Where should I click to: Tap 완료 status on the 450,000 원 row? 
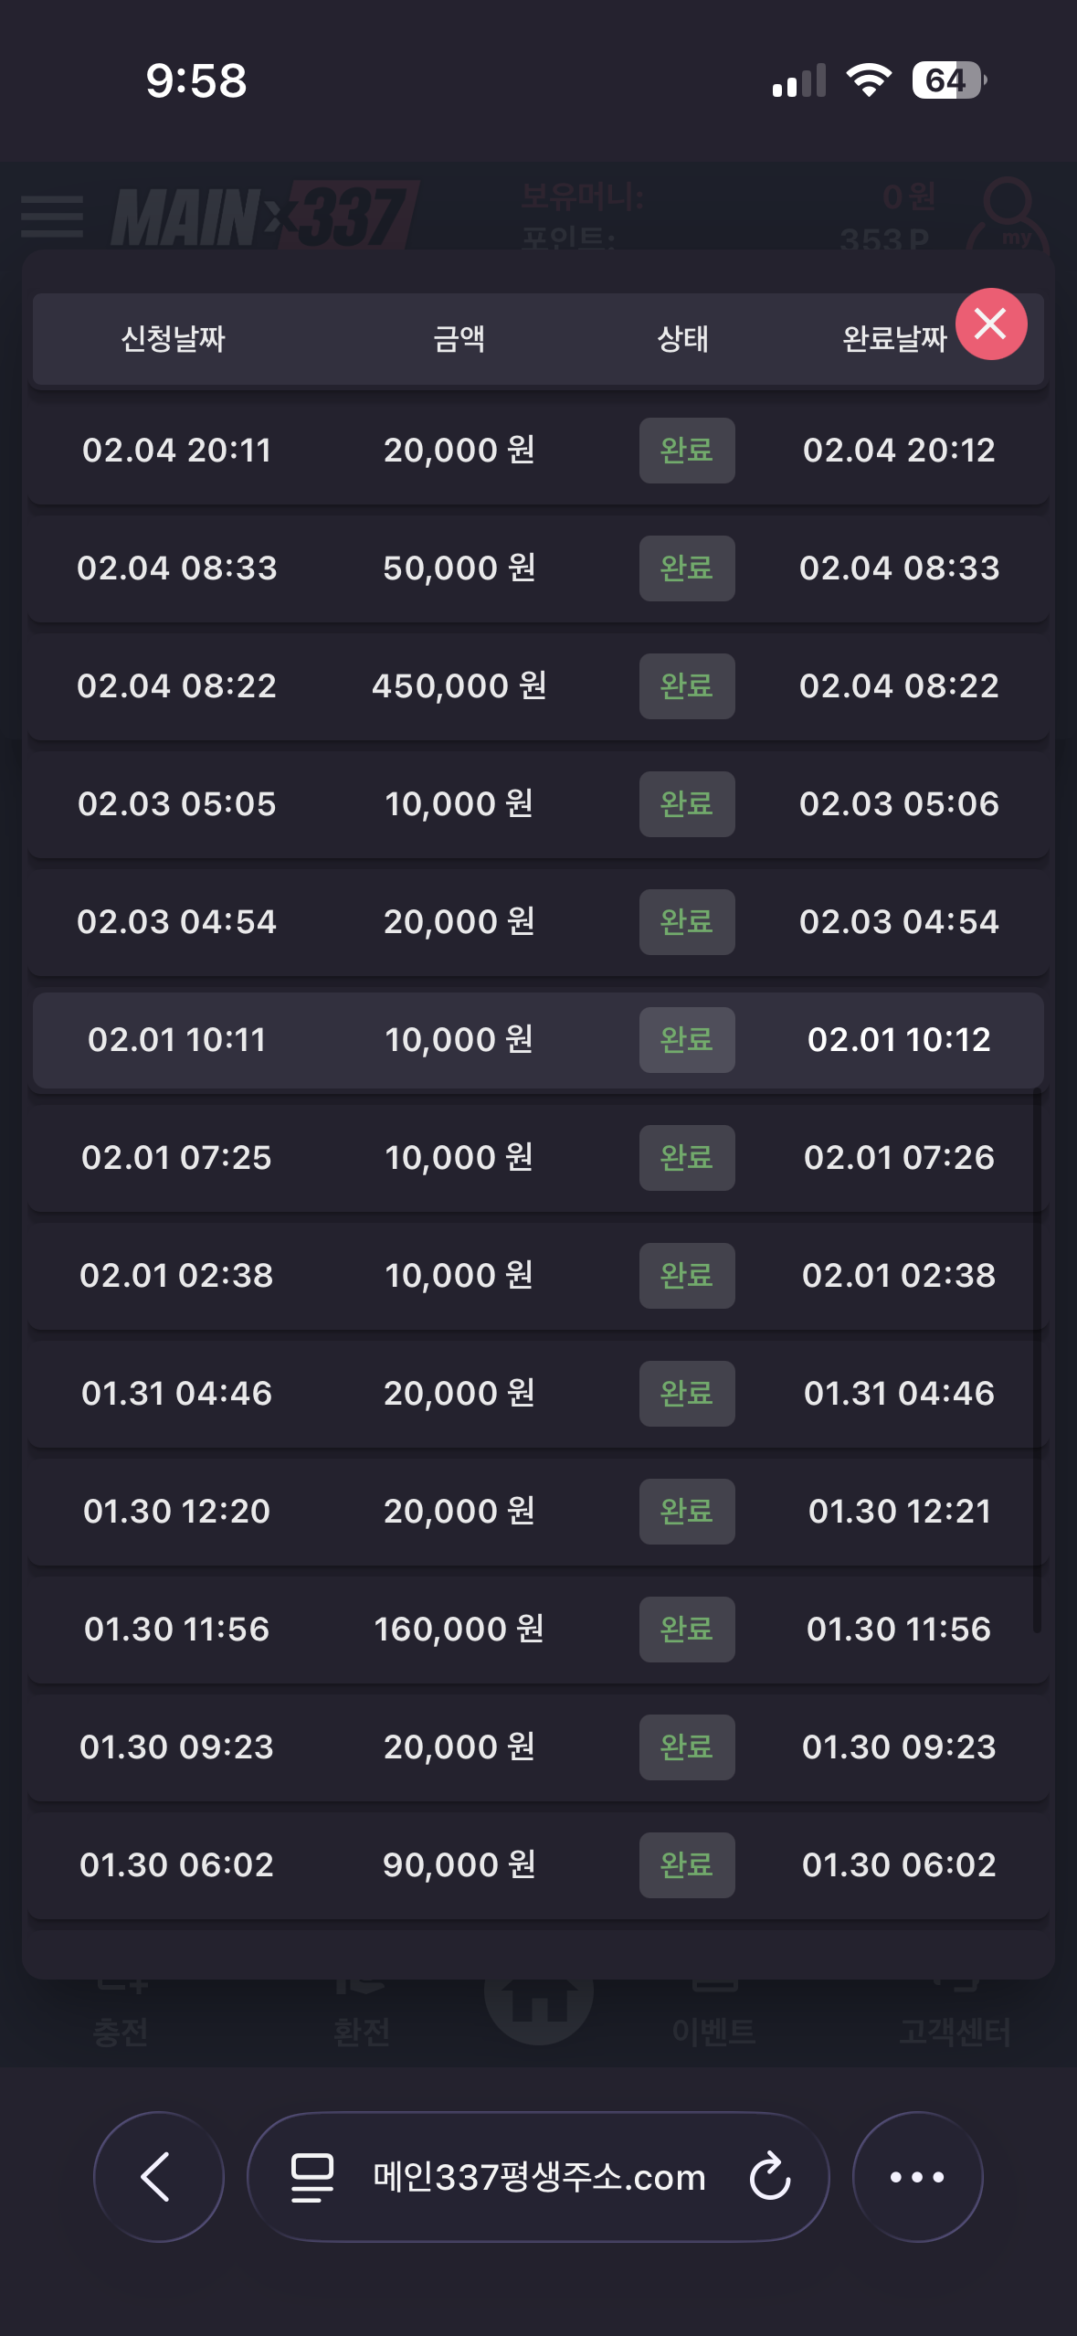(686, 686)
